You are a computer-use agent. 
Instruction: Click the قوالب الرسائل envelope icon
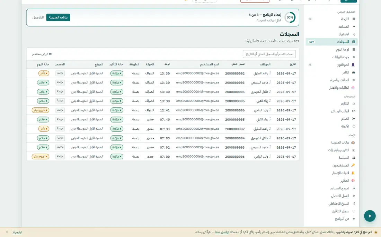(x=354, y=111)
